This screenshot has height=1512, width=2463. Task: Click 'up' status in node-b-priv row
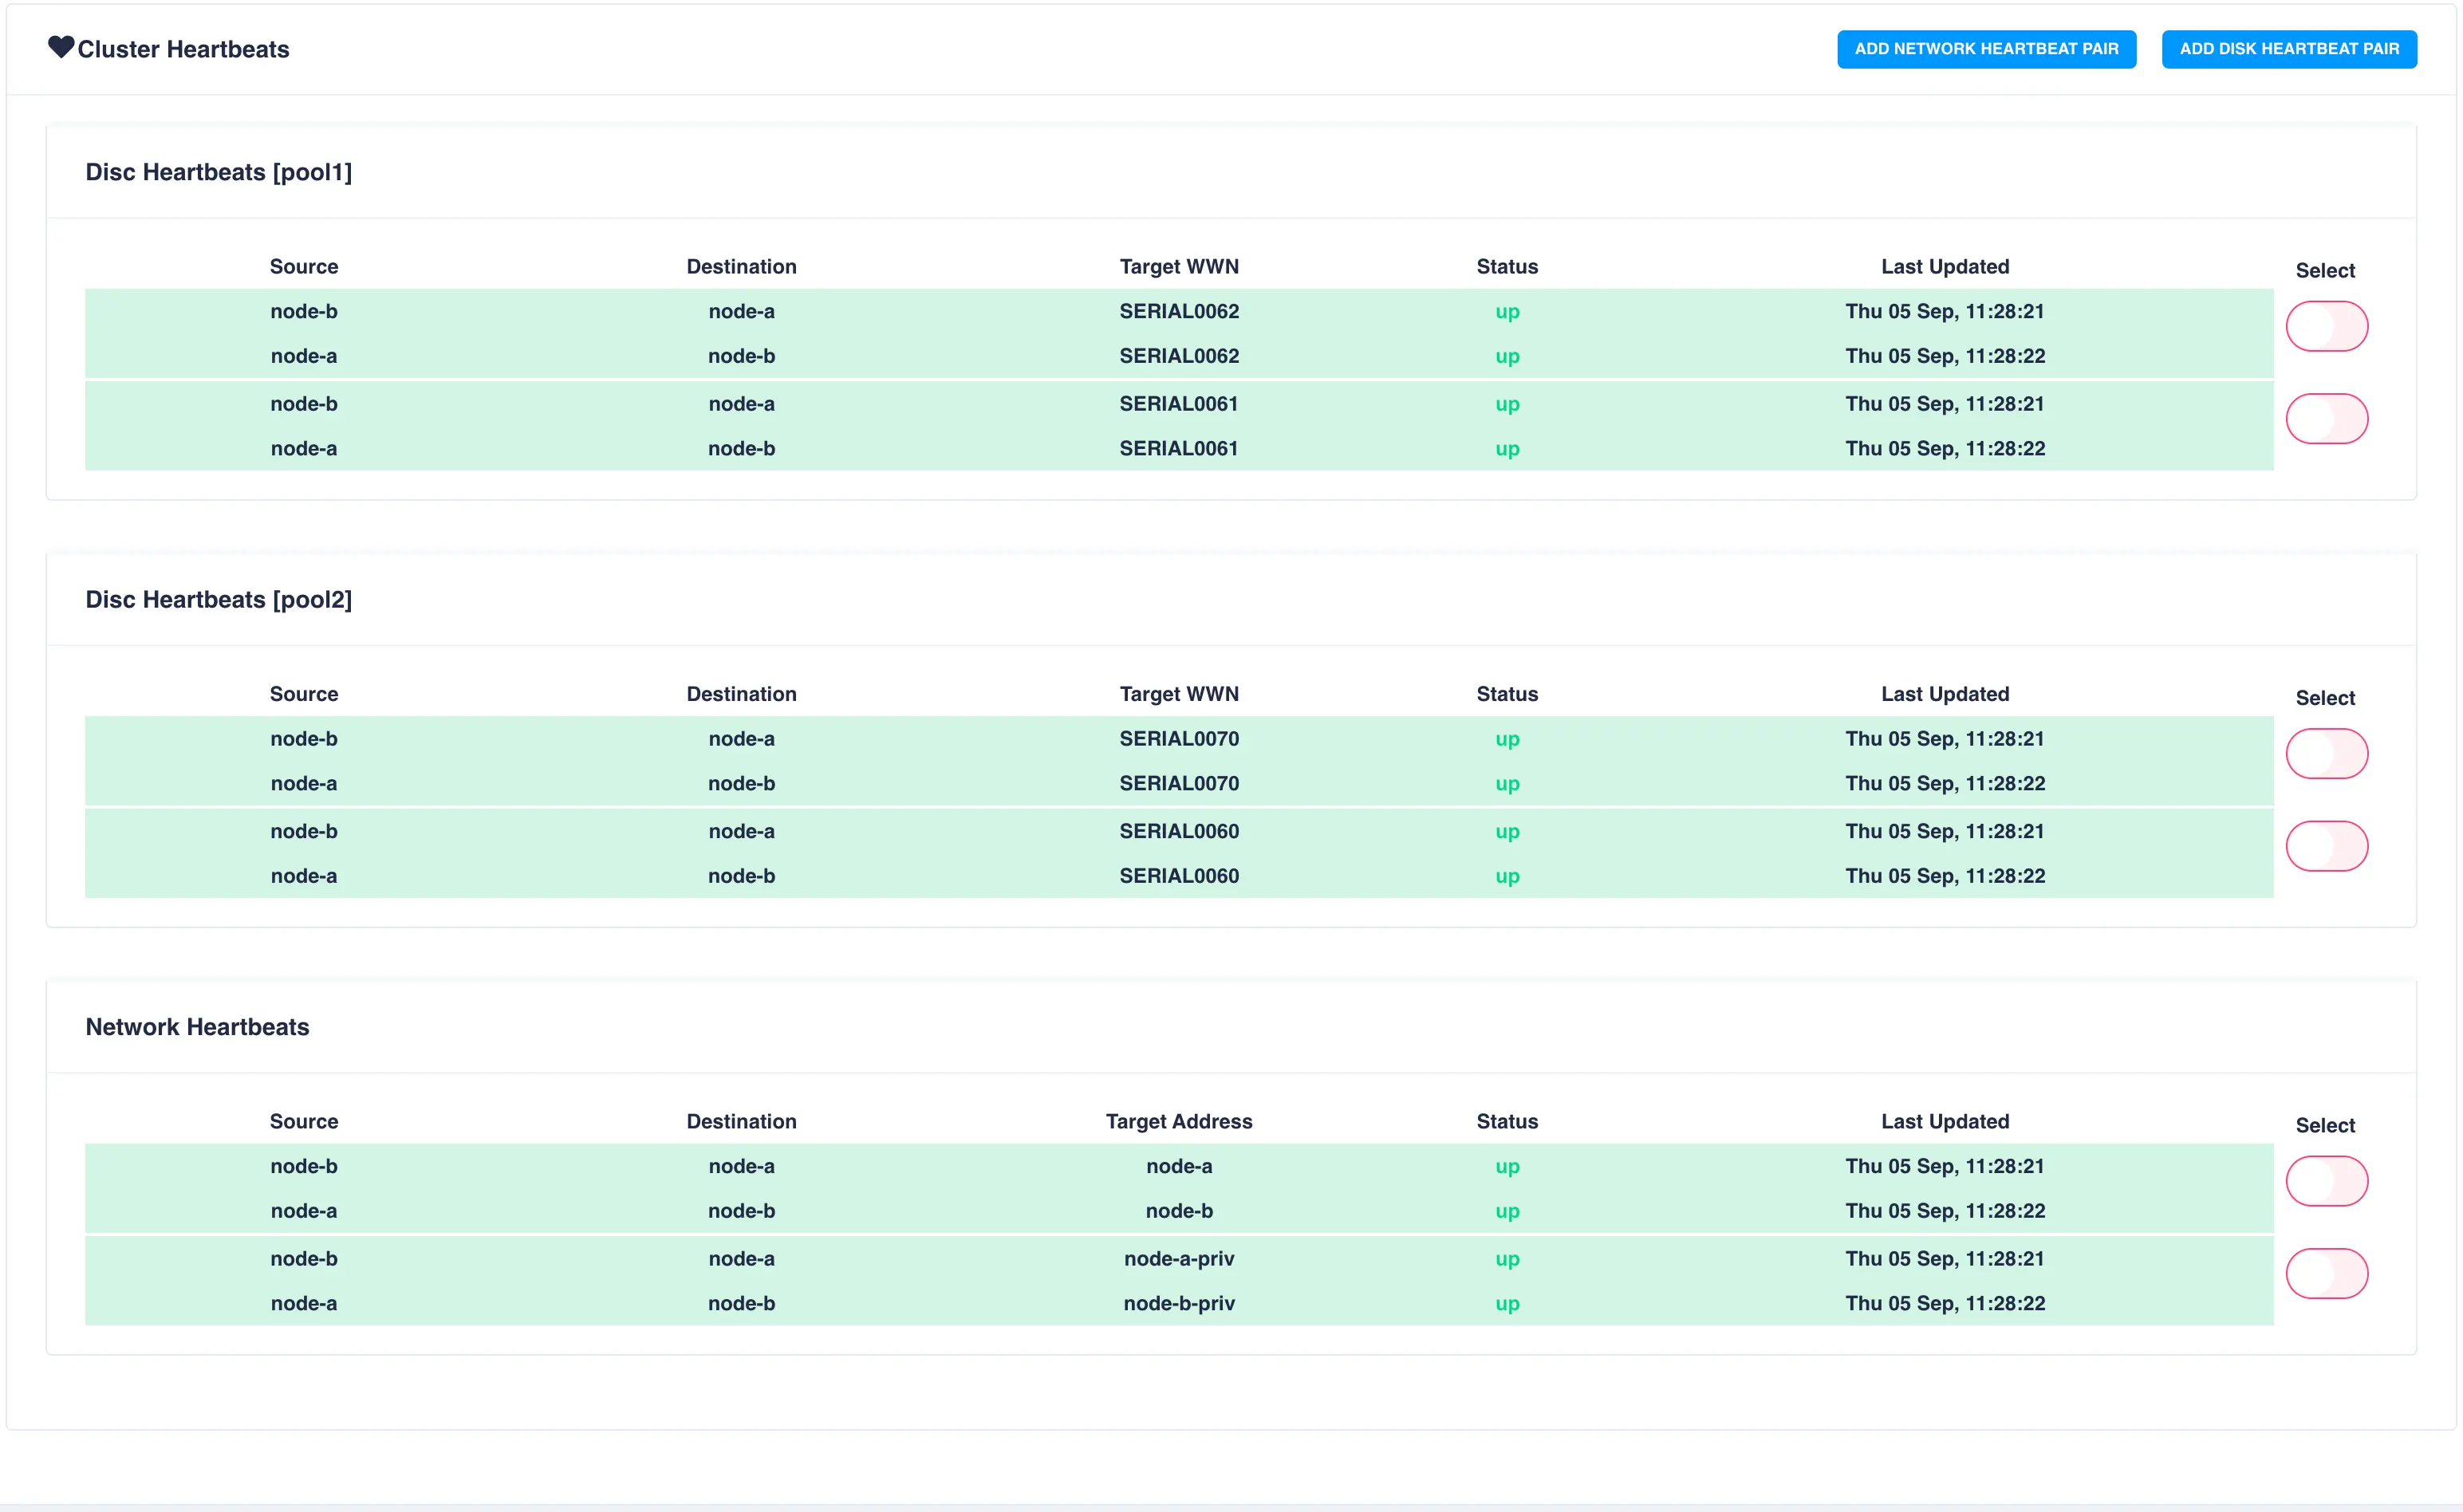pyautogui.click(x=1507, y=1304)
